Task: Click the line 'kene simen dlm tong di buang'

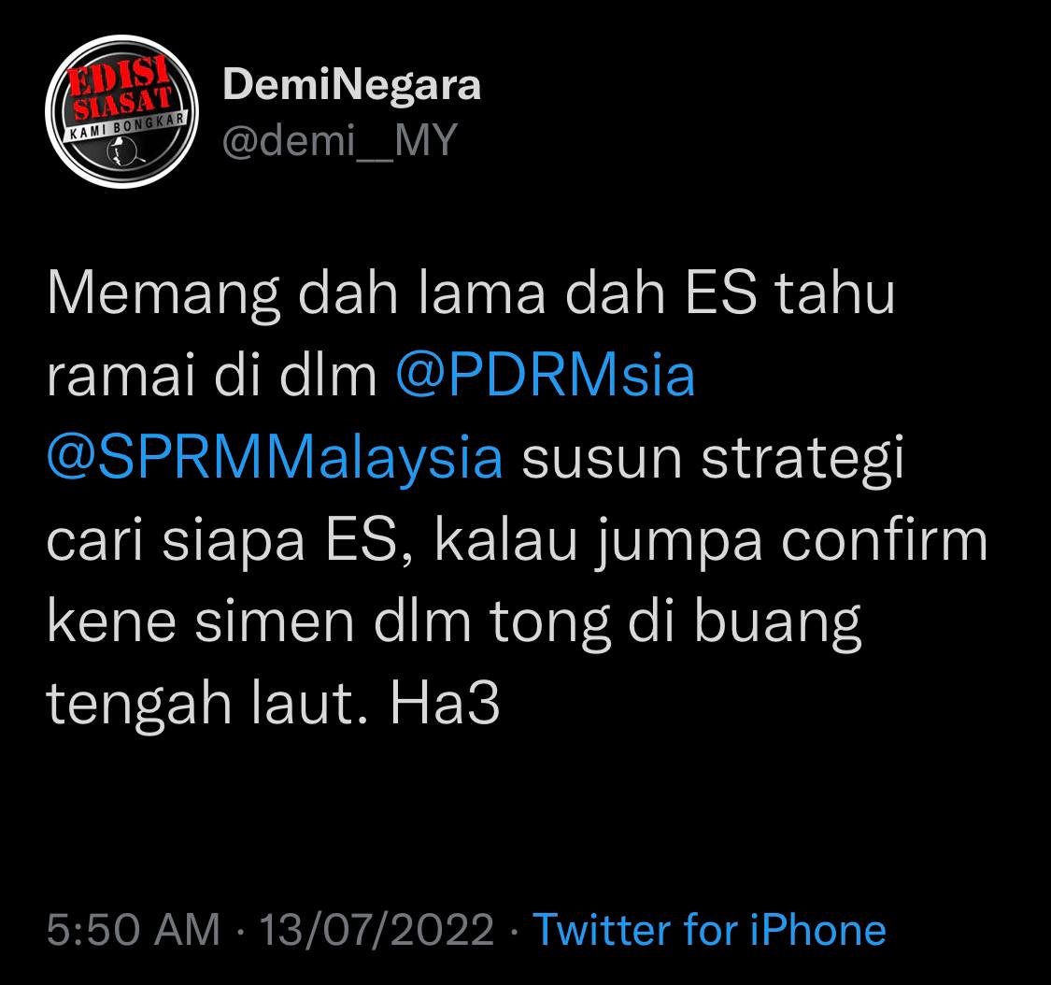Action: tap(454, 624)
